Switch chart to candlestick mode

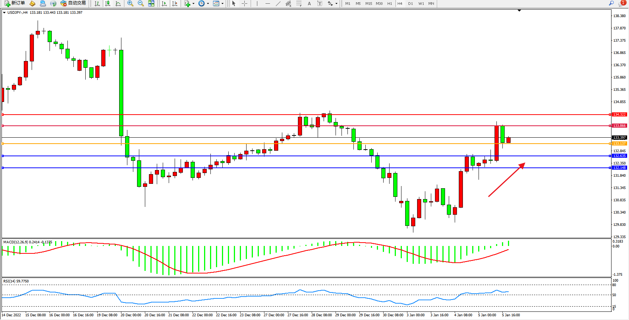click(108, 3)
